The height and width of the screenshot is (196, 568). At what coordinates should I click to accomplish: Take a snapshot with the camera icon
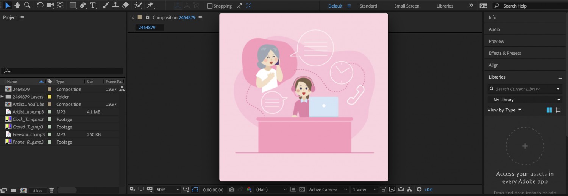(231, 190)
